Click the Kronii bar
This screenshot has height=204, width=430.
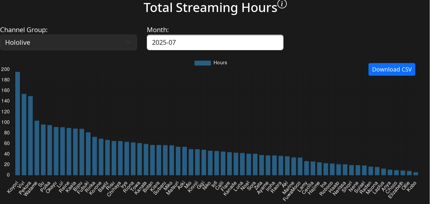pyautogui.click(x=198, y=162)
